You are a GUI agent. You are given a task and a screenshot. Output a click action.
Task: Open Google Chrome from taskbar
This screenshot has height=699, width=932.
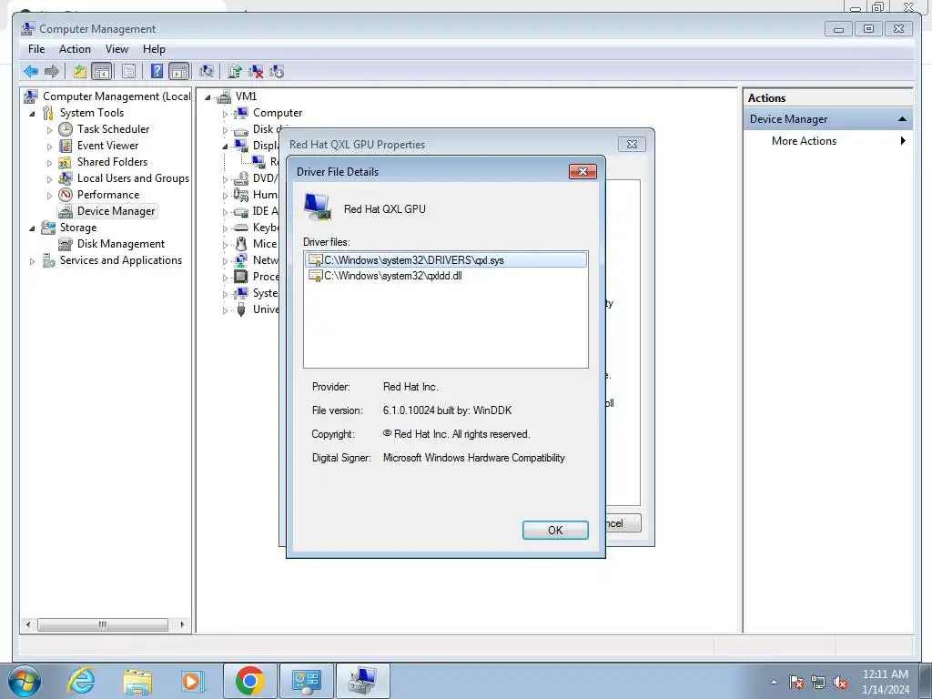(x=249, y=681)
